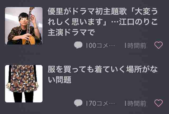
Task: View the 100コメ… comment count
Action: pyautogui.click(x=101, y=46)
